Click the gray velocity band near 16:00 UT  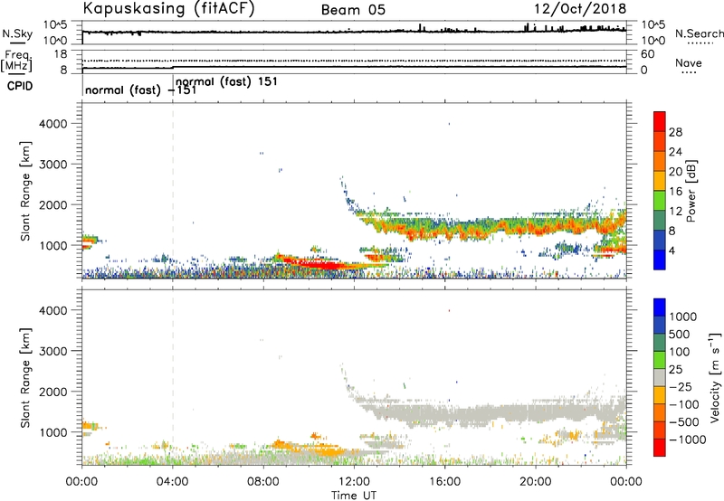(444, 412)
